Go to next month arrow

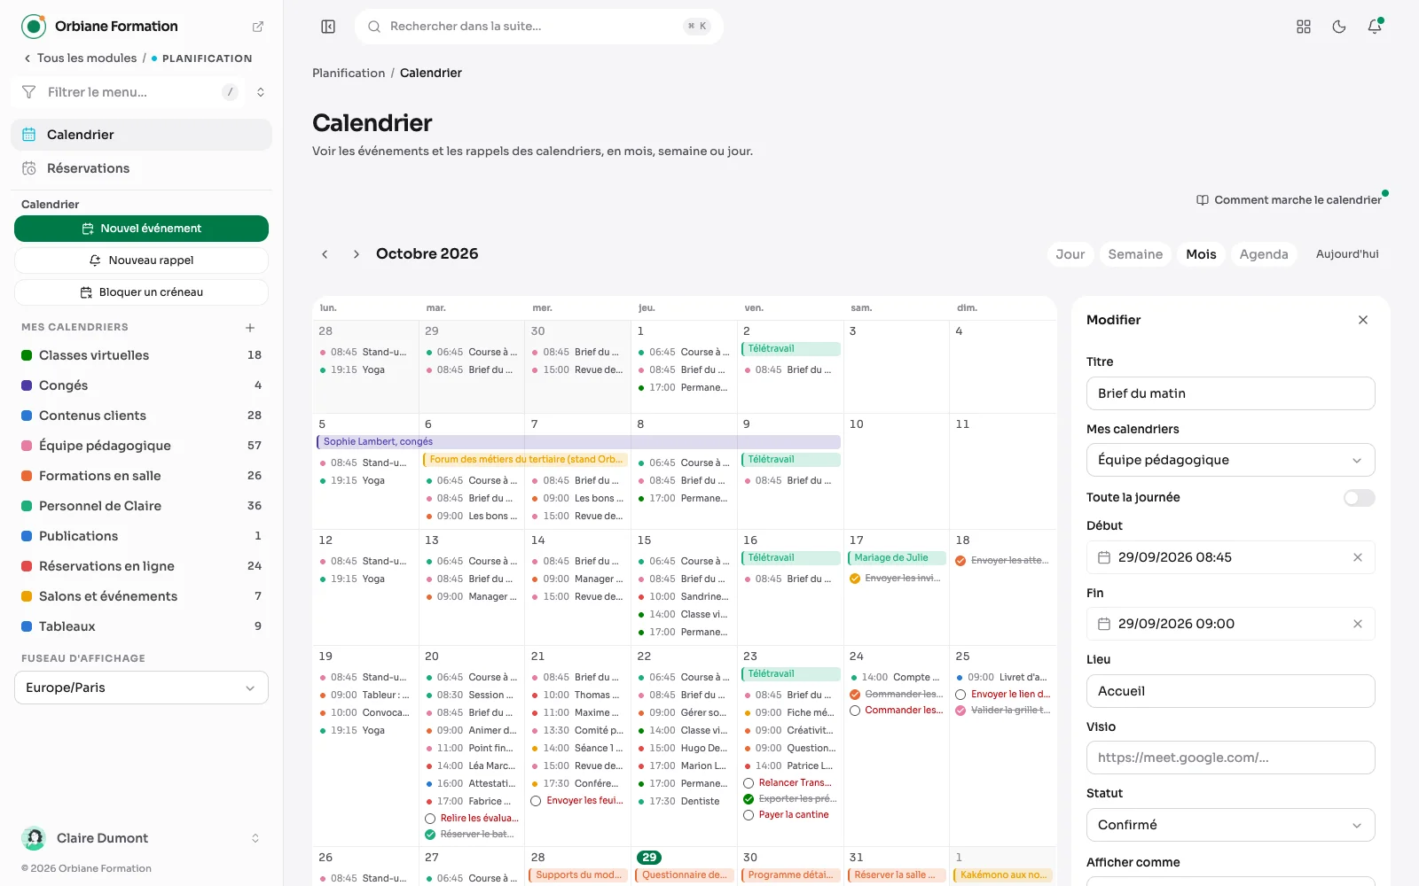point(357,254)
